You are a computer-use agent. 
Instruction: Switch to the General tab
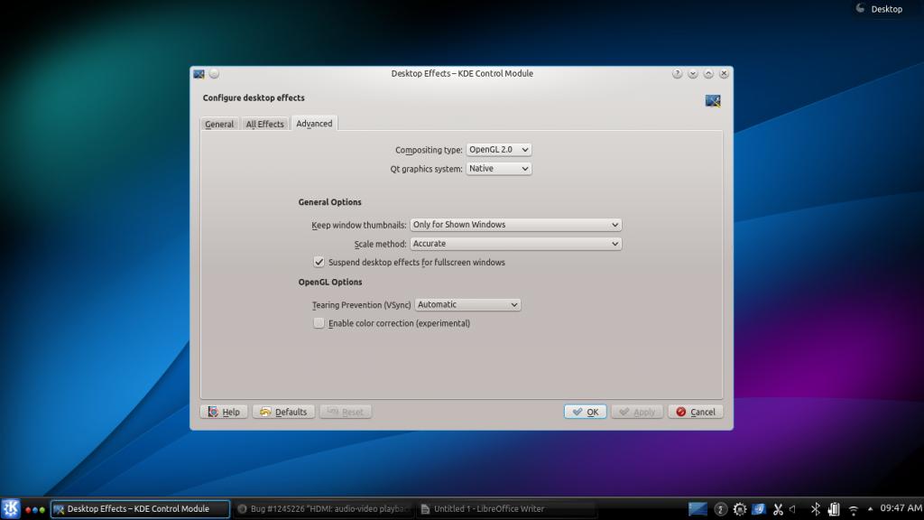pyautogui.click(x=219, y=125)
